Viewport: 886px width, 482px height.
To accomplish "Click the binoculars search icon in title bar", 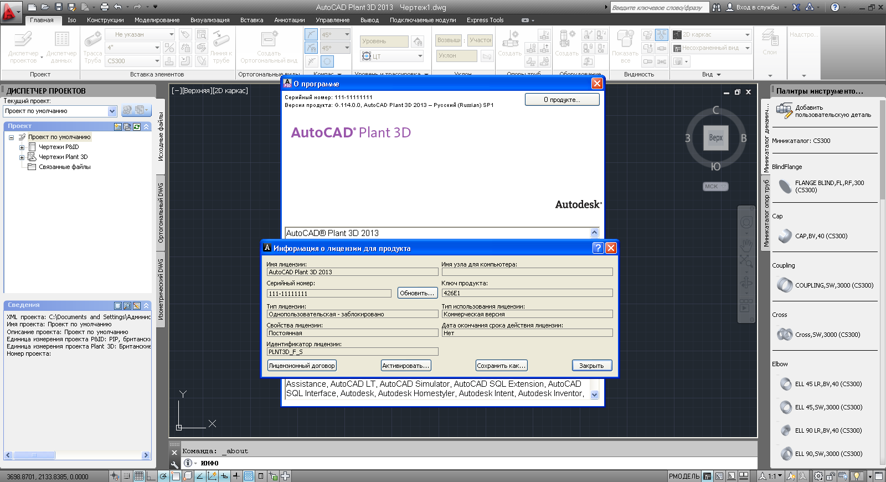I will [717, 7].
